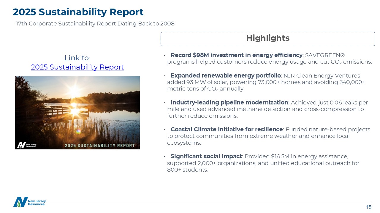The width and height of the screenshot is (380, 213).
Task: Select the Highlights header box
Action: click(x=267, y=38)
